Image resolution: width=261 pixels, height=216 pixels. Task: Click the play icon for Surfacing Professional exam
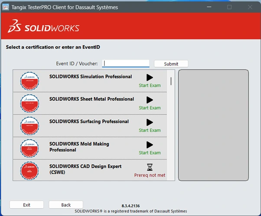coord(150,122)
